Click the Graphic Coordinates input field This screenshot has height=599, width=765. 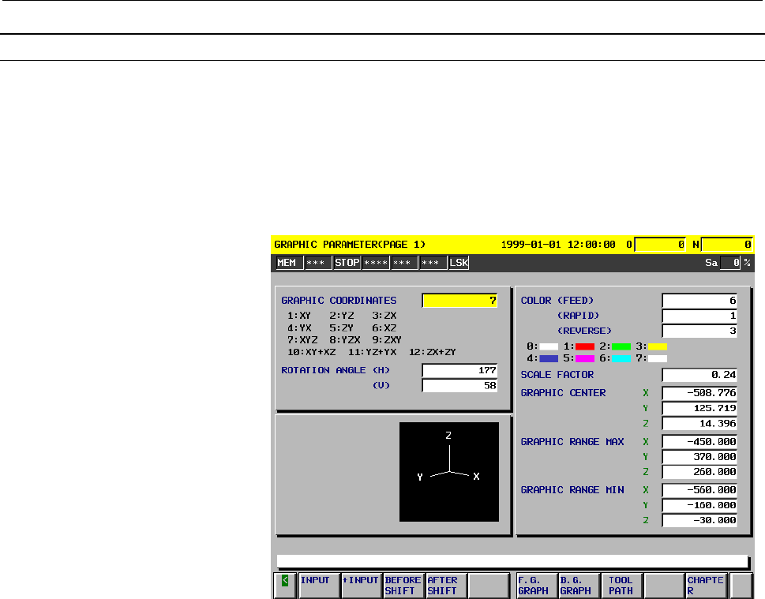pos(459,301)
